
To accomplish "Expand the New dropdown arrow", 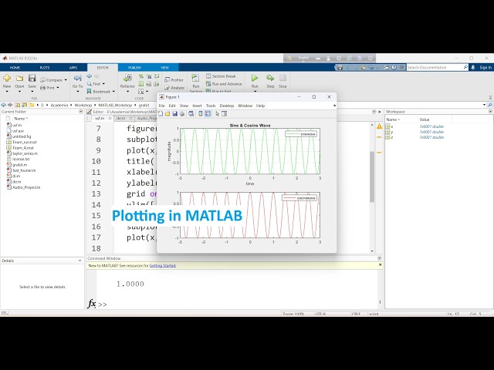I will [x=7, y=92].
